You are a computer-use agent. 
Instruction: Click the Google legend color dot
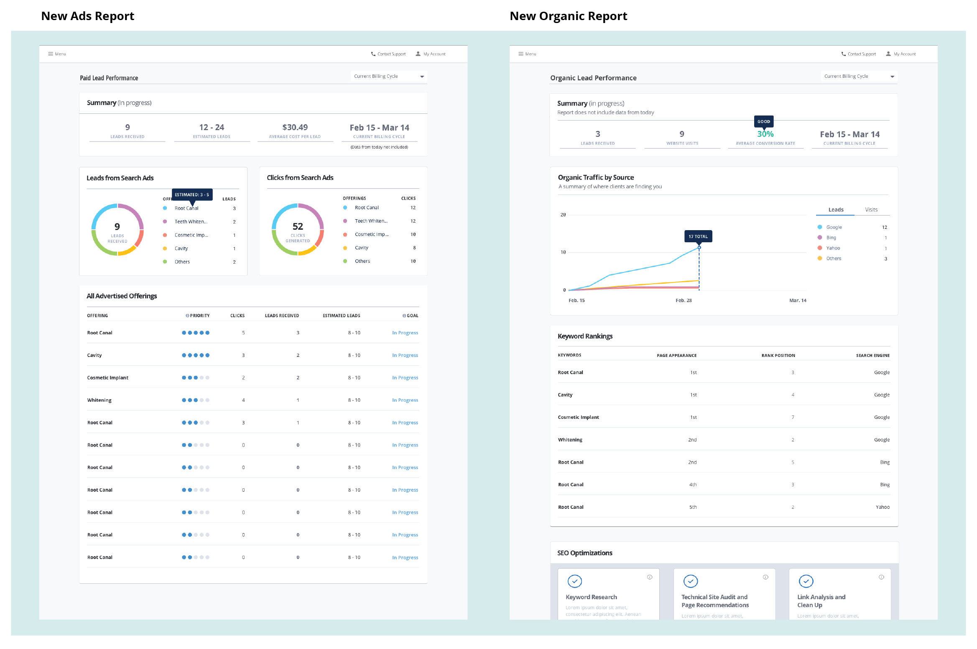coord(820,227)
